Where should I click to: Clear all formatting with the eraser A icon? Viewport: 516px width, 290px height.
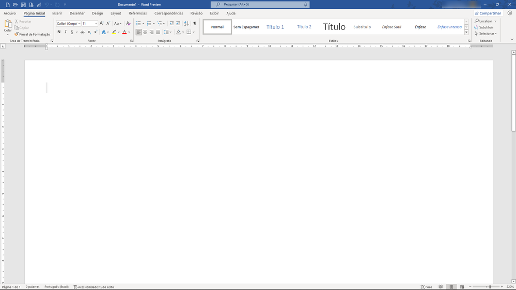[x=128, y=23]
